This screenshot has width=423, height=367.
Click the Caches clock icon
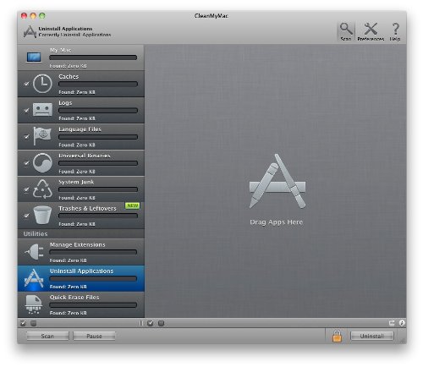[x=42, y=84]
